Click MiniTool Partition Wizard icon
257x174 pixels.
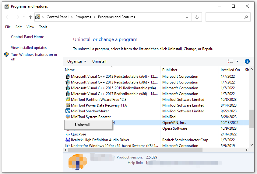pos(68,99)
